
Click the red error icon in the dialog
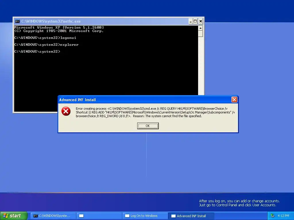[x=66, y=111]
